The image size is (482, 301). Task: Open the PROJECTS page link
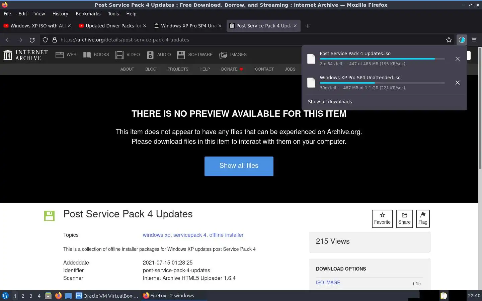click(178, 69)
